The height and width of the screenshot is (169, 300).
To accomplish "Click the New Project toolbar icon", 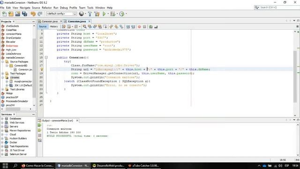I will click(x=11, y=14).
